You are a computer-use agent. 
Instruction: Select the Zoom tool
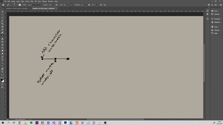click(x=2, y=72)
